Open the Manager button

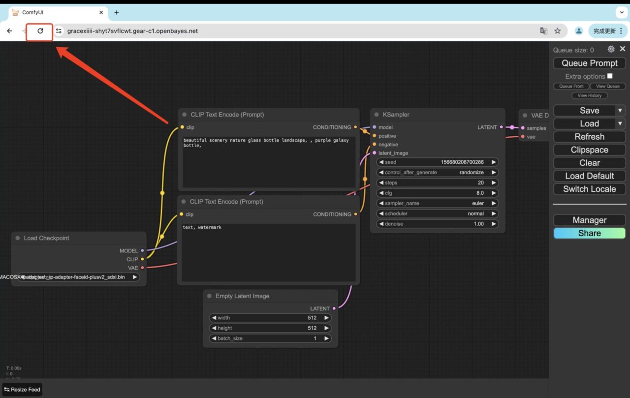tap(589, 220)
